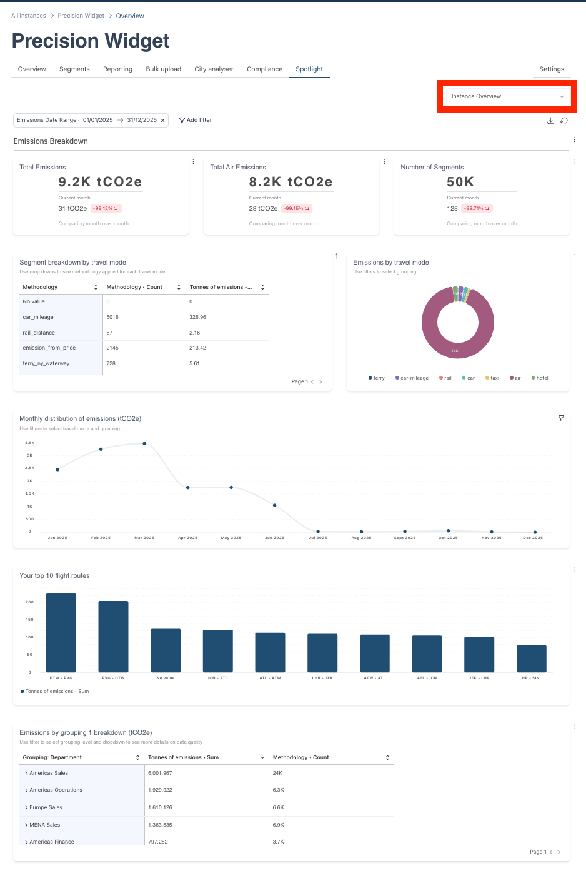Open the Bulk upload tab

click(164, 69)
